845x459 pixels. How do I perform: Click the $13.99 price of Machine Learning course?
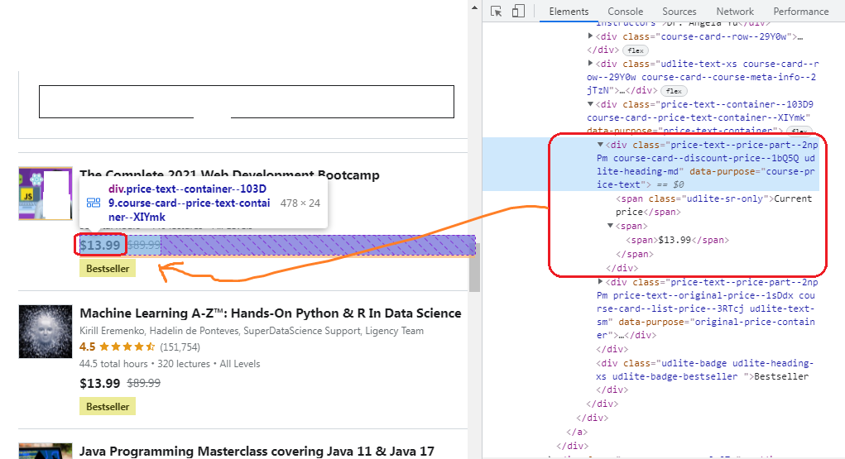(x=99, y=383)
